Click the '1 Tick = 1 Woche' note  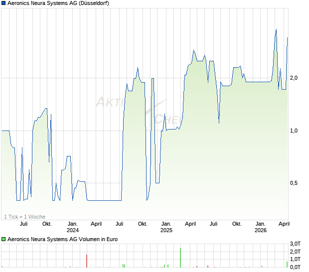(x=24, y=217)
